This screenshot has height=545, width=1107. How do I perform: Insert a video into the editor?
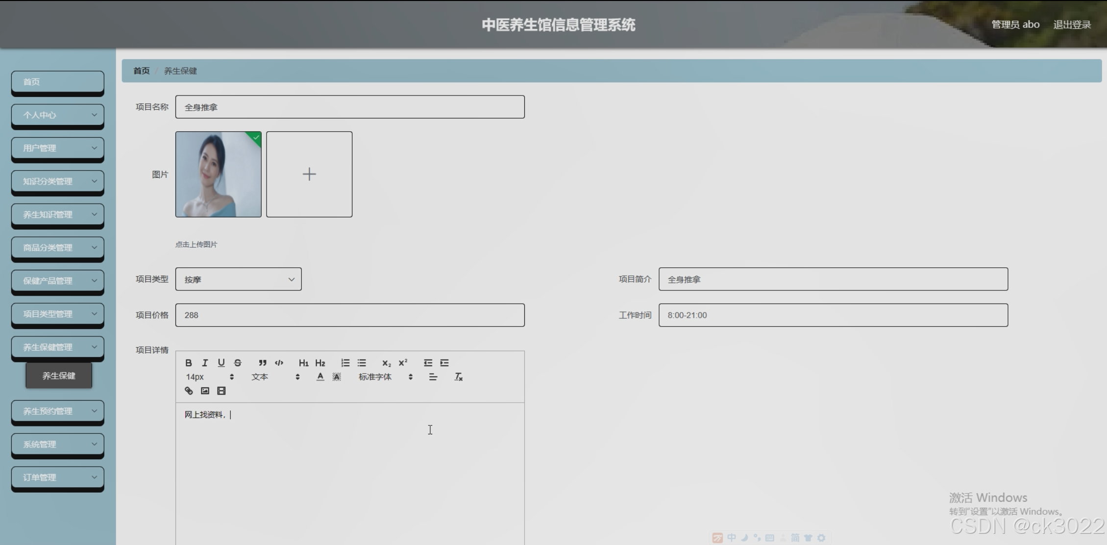point(221,391)
